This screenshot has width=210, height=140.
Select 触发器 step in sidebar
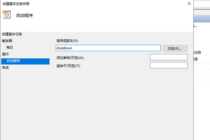pos(7,41)
